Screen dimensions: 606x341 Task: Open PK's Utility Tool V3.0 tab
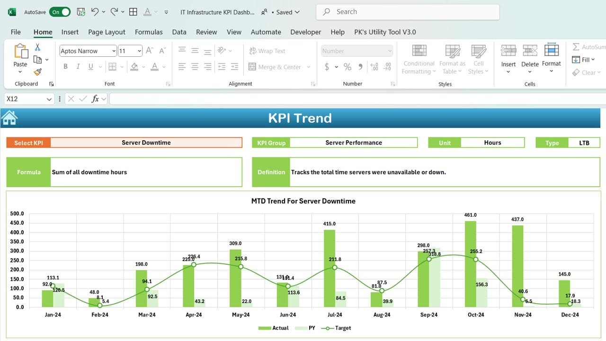(385, 32)
